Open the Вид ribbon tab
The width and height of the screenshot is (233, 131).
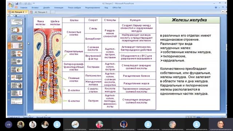coord(106,8)
